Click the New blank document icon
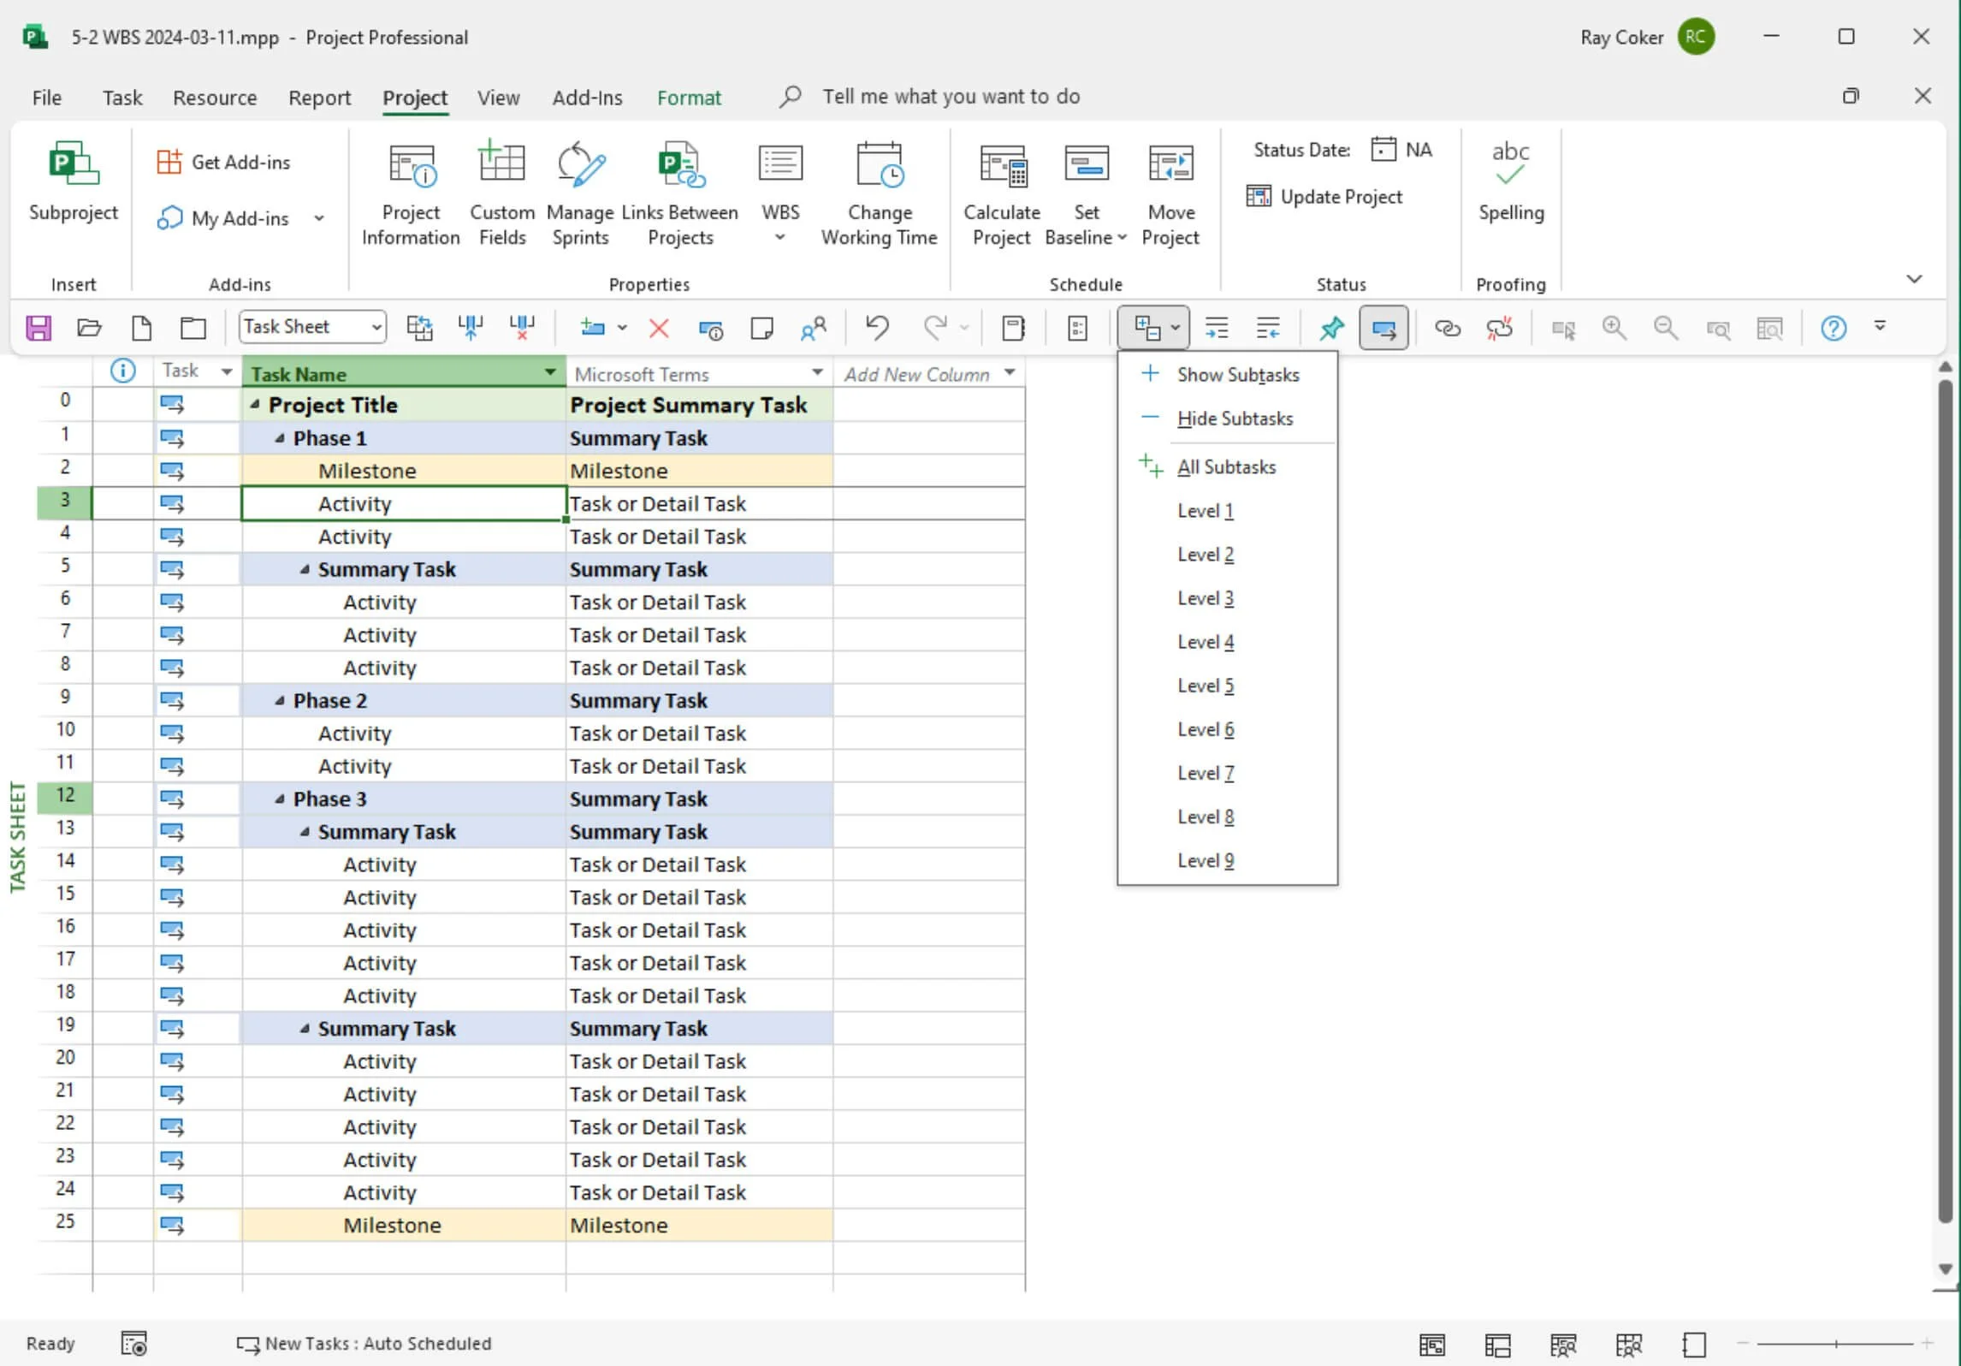Screen dimensions: 1961x1366 [141, 328]
